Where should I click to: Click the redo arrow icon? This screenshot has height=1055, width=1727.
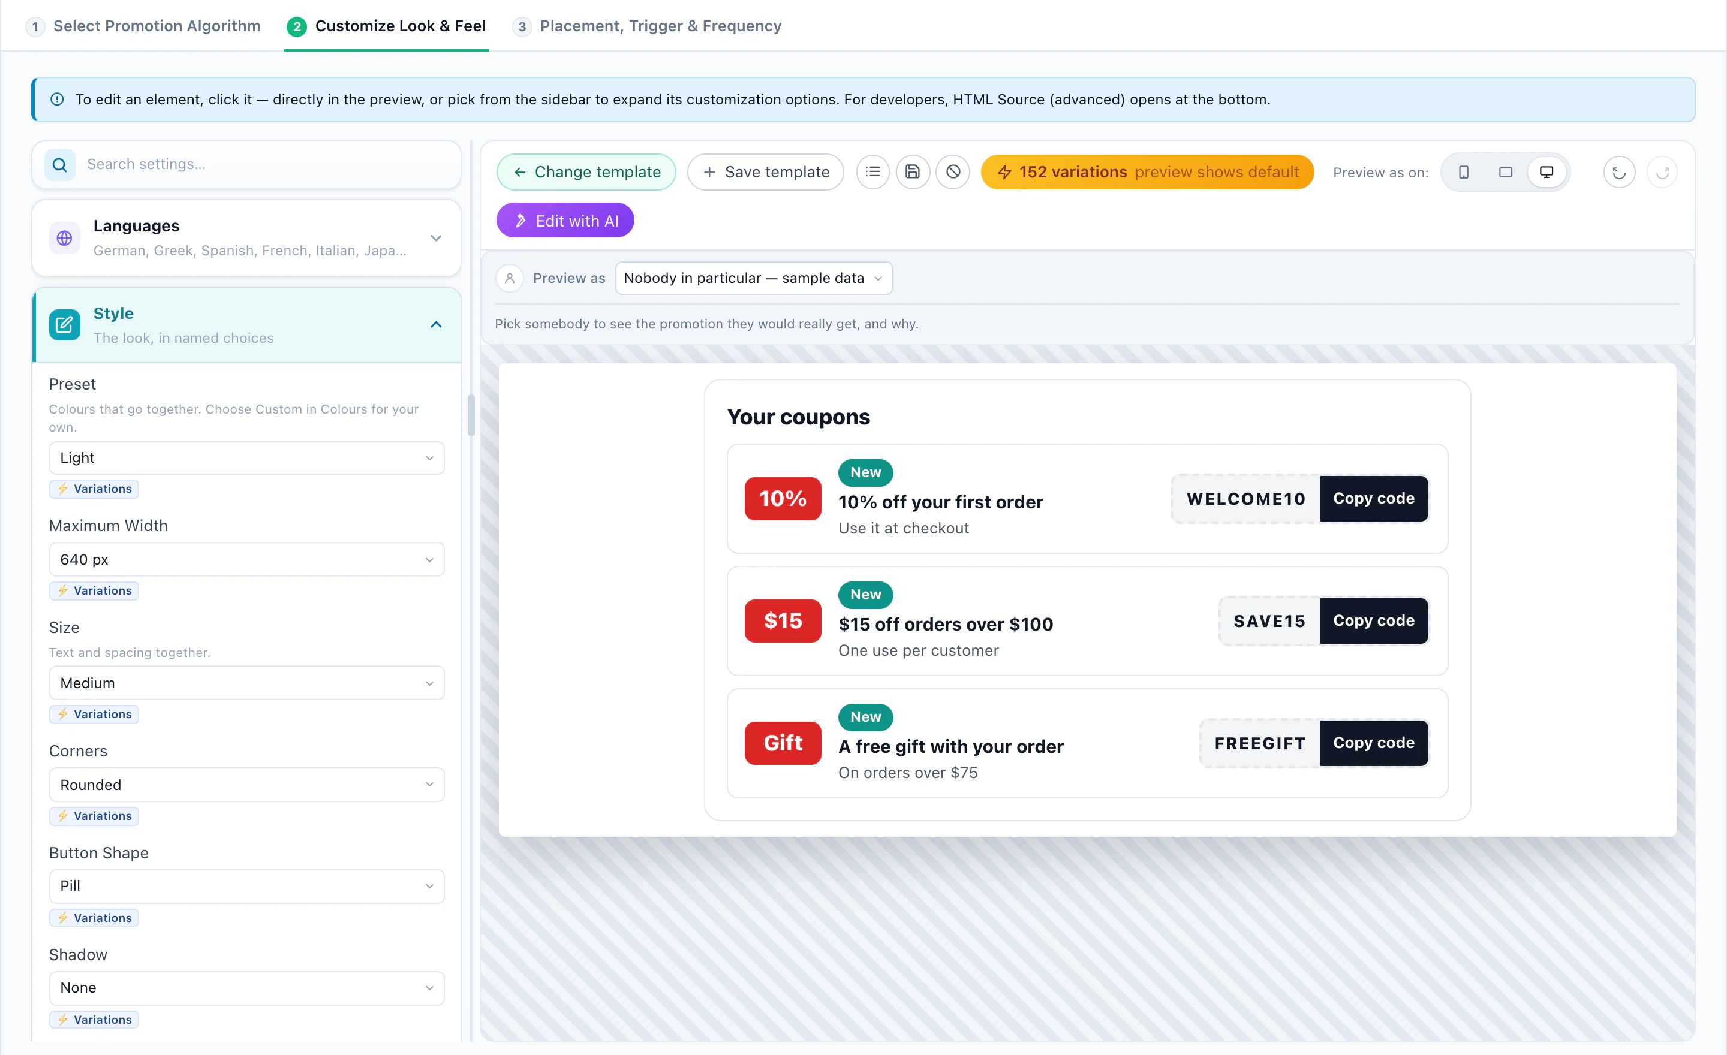point(1662,172)
